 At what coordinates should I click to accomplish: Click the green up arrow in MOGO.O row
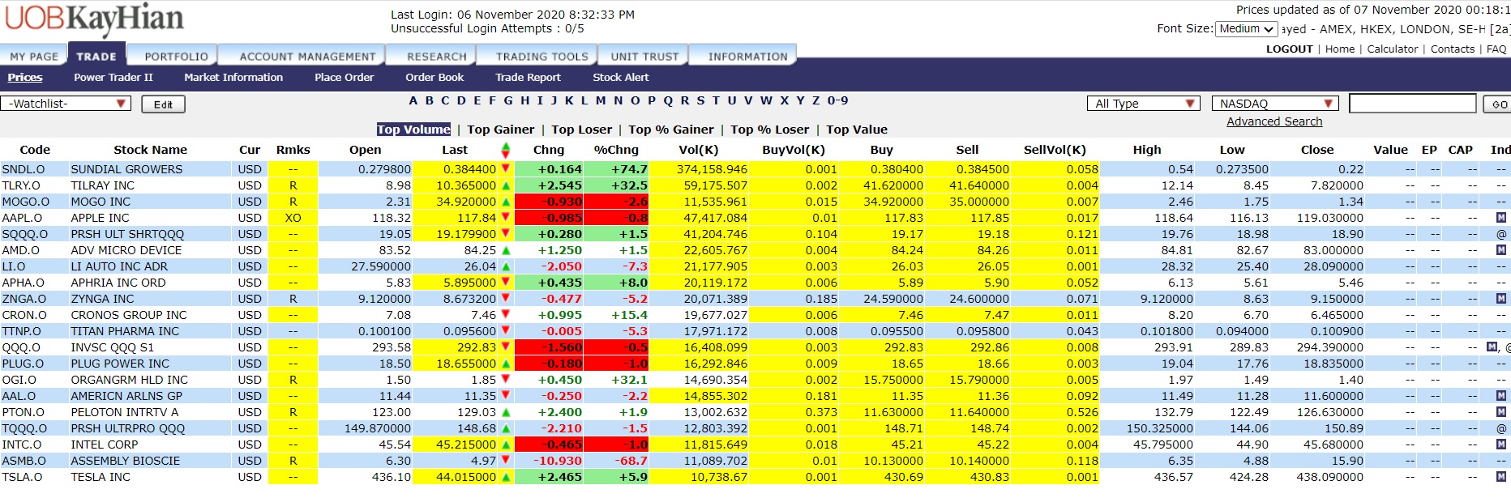[x=506, y=202]
